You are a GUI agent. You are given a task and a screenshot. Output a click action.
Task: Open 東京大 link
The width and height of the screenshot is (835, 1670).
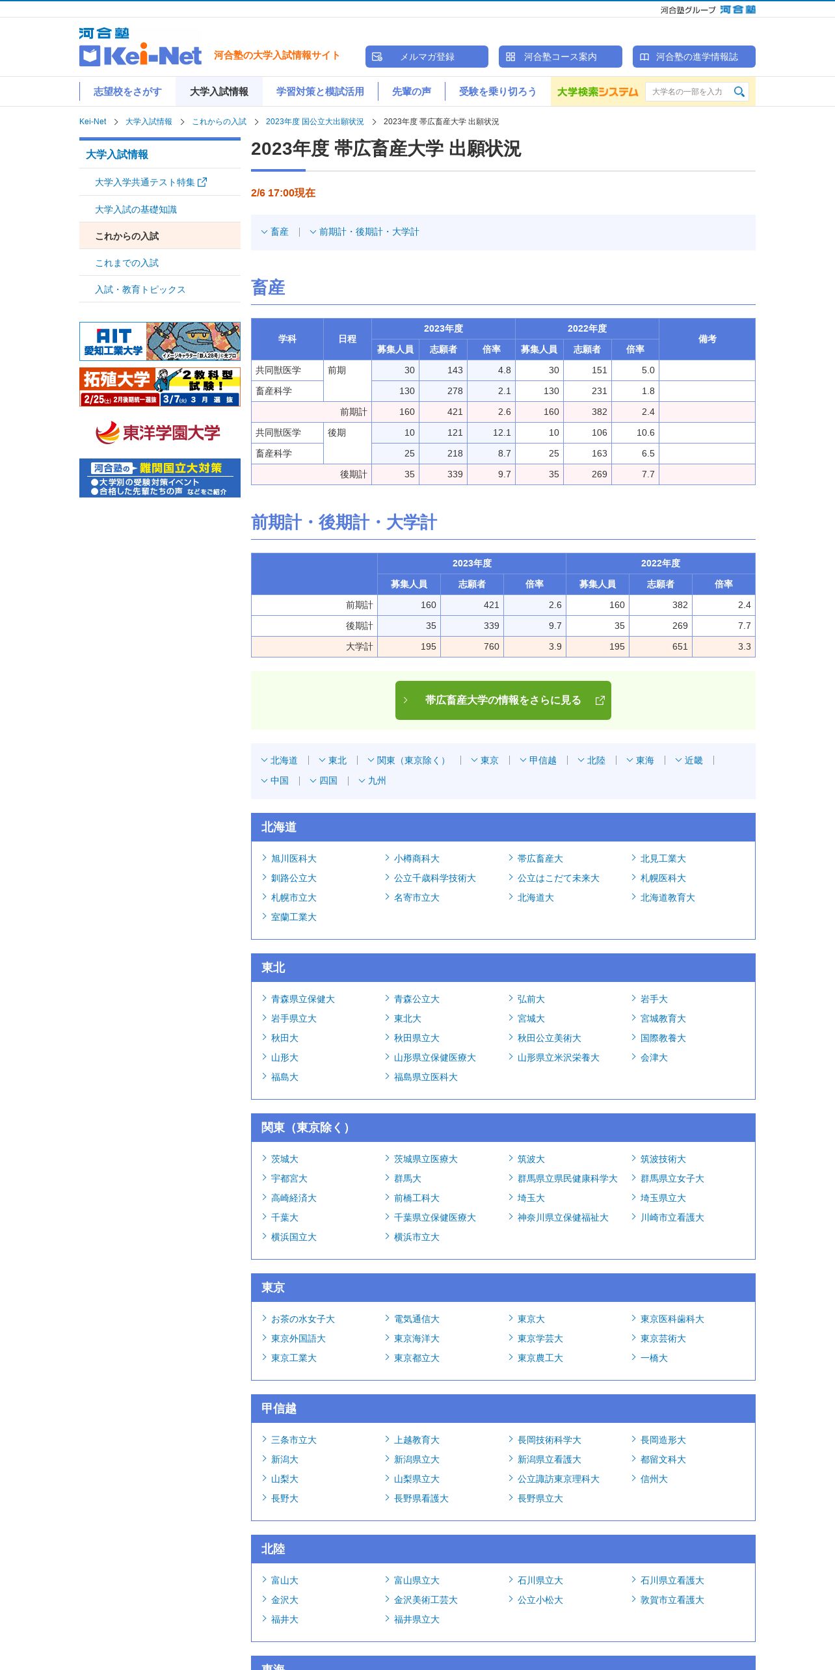coord(531,1319)
